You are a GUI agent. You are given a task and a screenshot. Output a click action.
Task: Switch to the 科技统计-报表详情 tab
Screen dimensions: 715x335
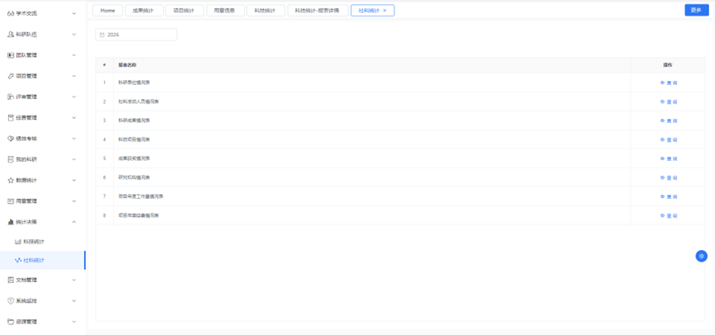(317, 11)
